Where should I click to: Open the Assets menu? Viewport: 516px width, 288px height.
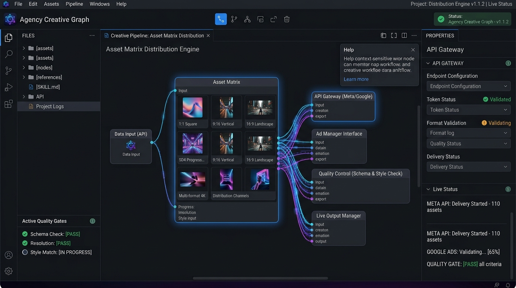click(51, 4)
